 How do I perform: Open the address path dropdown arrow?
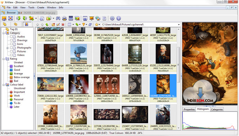point(179,24)
